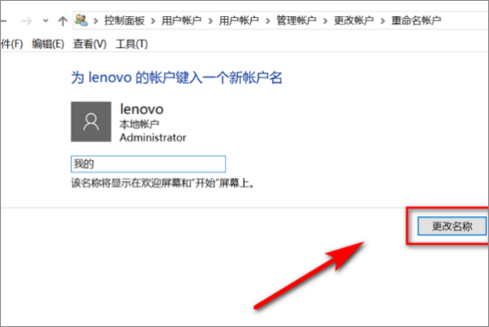Expand chevron after 管理帐户 breadcrumb
Image resolution: width=489 pixels, height=327 pixels.
pos(325,21)
